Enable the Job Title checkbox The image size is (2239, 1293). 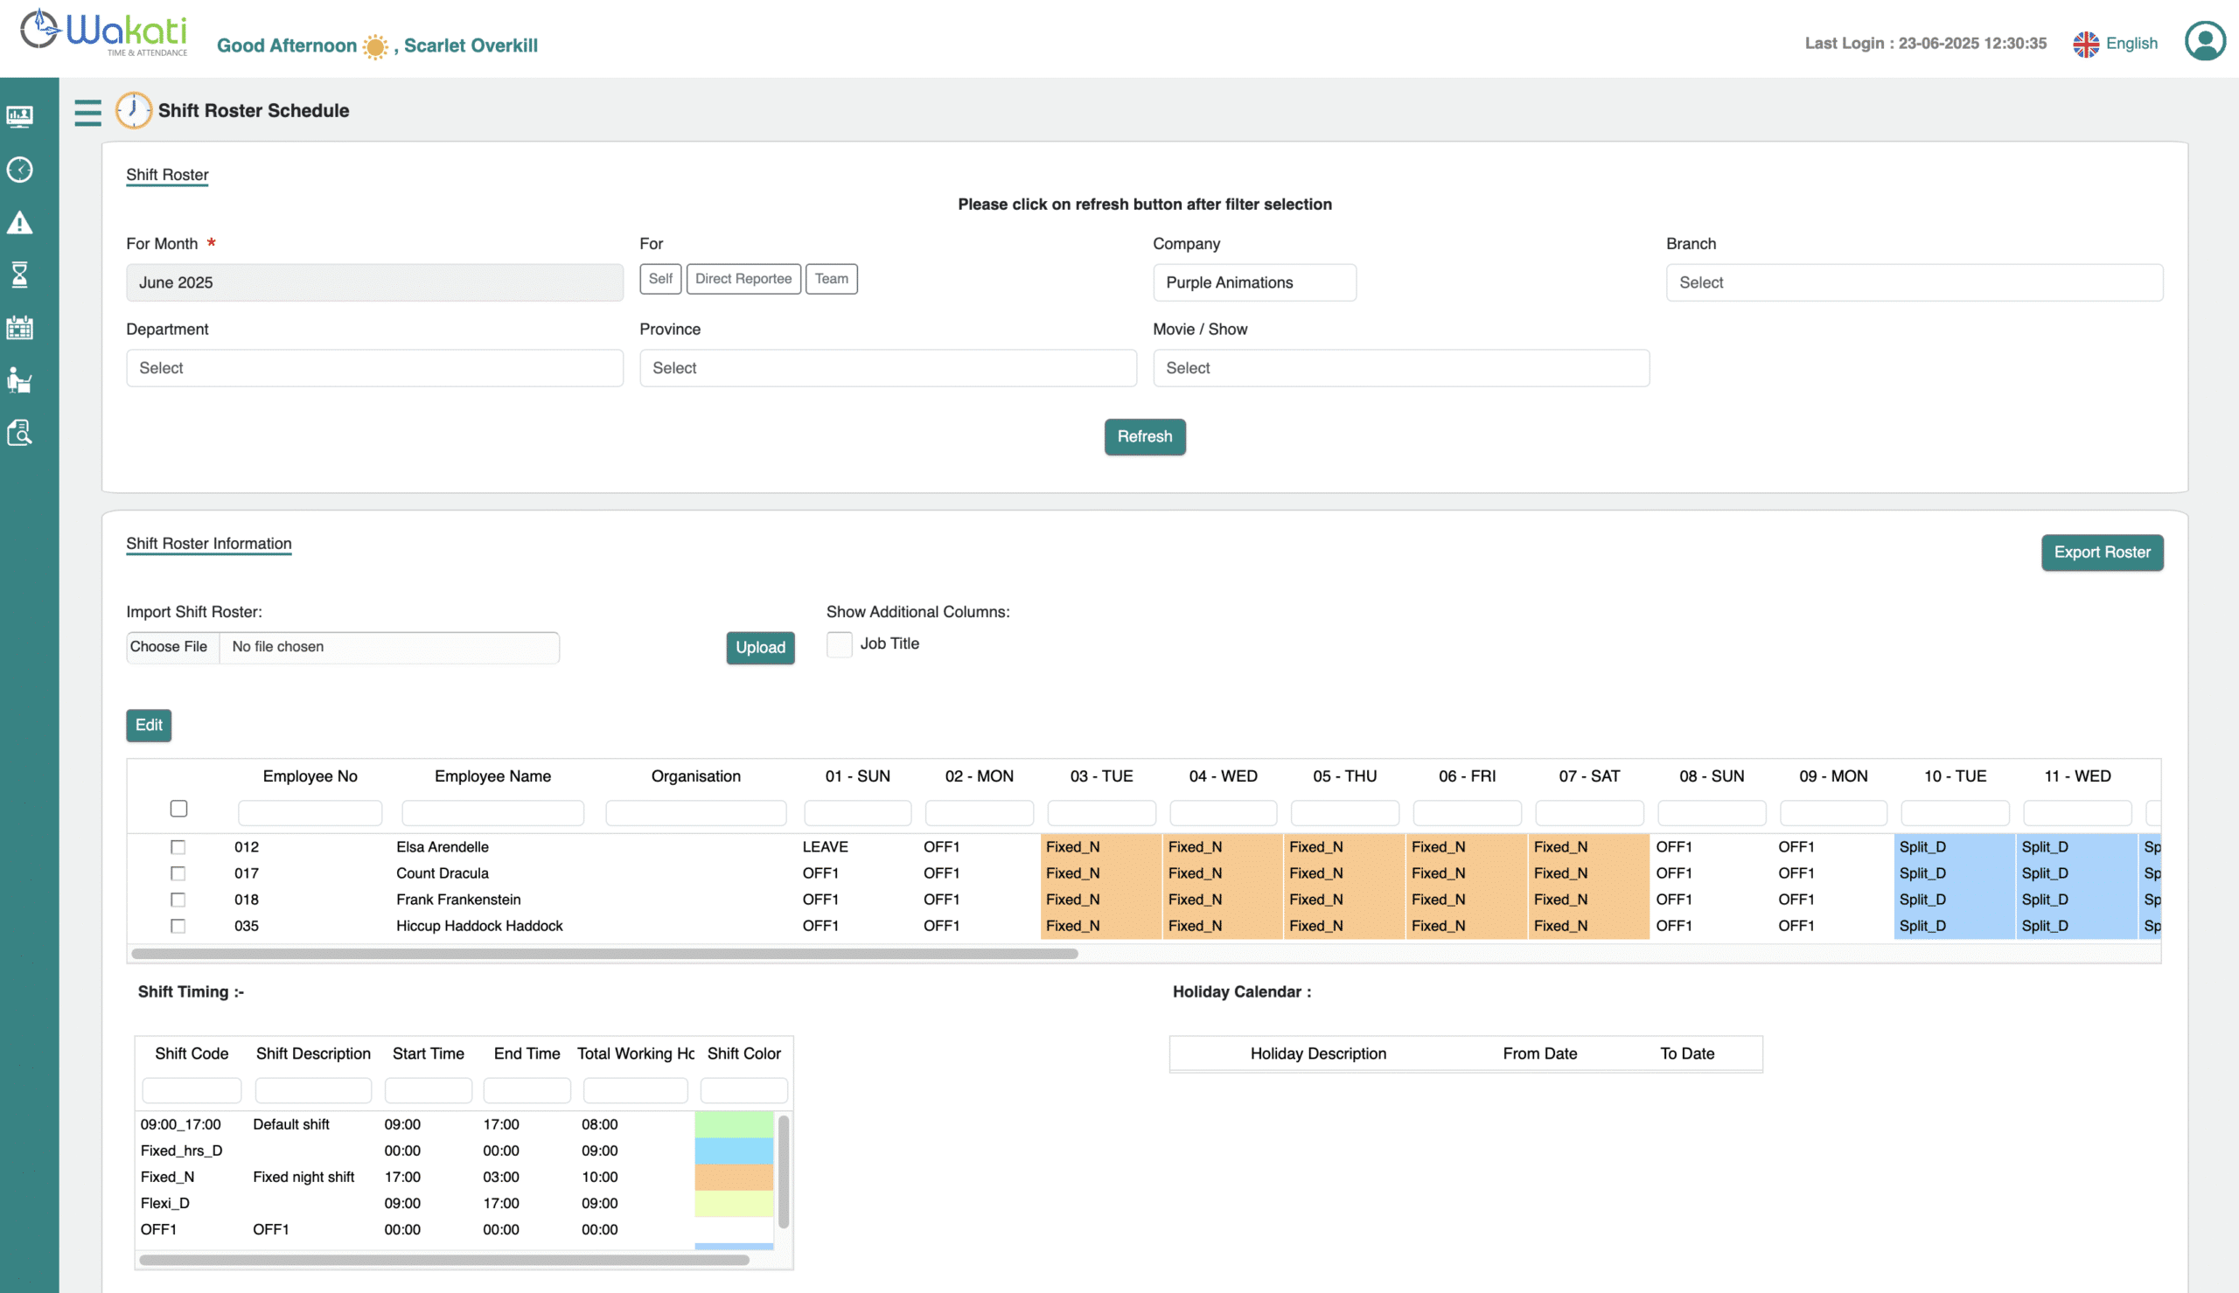pyautogui.click(x=839, y=643)
